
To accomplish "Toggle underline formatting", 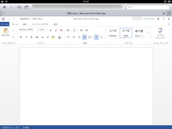I will pos(31,37).
